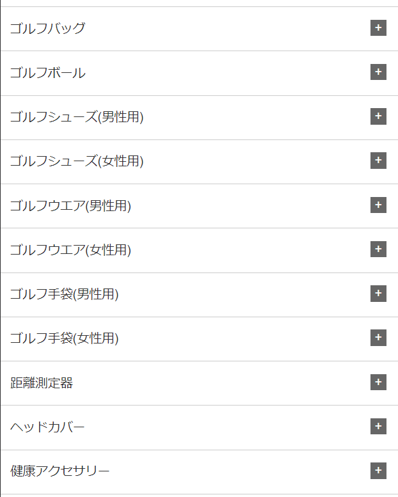Screen dimensions: 398x497
Task: Click the plus icon for ゴルフシューズ(女性用)
Action: tap(378, 161)
